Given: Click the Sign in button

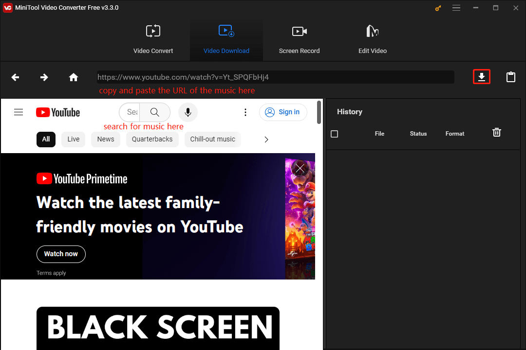Looking at the screenshot, I should [283, 112].
